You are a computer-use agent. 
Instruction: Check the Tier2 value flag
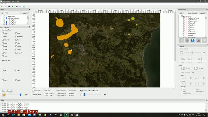coord(16,70)
